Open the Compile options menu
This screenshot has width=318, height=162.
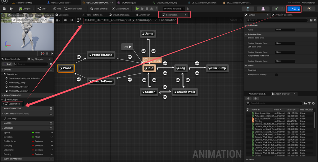(x=33, y=9)
